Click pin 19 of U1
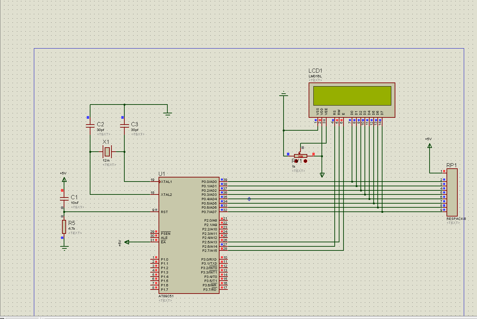 [x=152, y=180]
